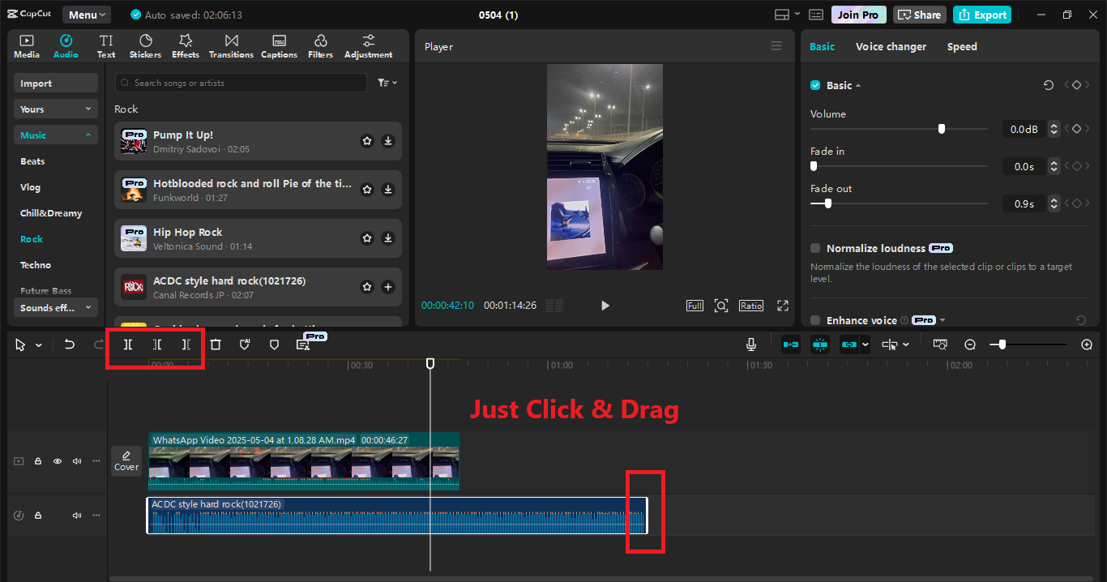Switch to the Speed tab
Viewport: 1107px width, 582px height.
(962, 46)
